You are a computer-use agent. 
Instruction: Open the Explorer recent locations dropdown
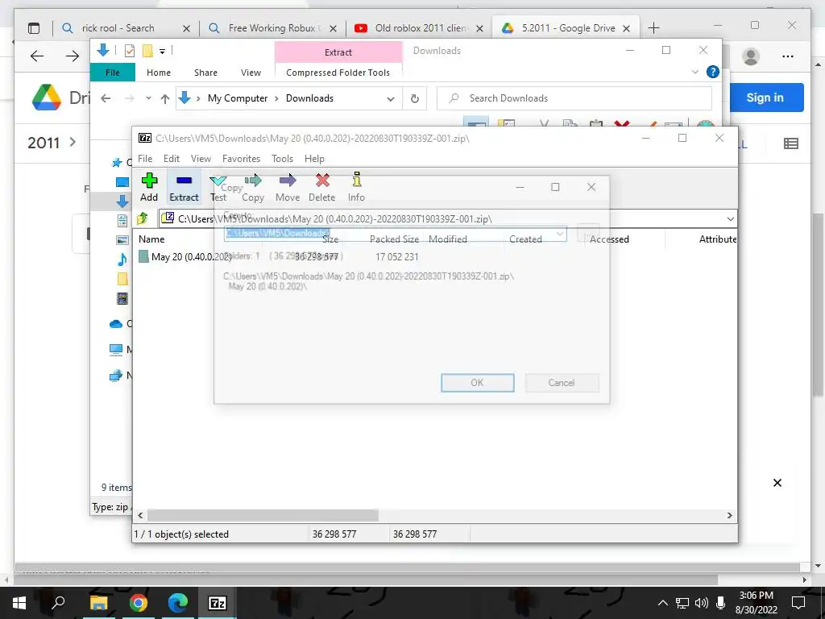tap(148, 98)
